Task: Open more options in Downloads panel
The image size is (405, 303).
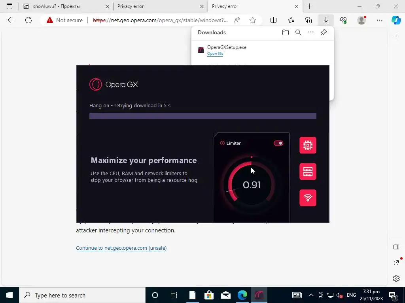Action: click(x=311, y=32)
